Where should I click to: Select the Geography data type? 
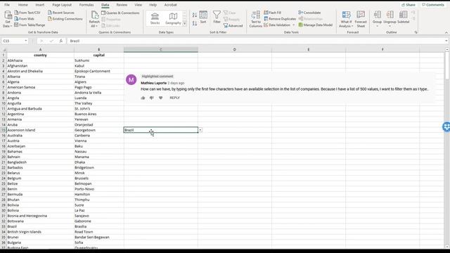[x=173, y=19]
